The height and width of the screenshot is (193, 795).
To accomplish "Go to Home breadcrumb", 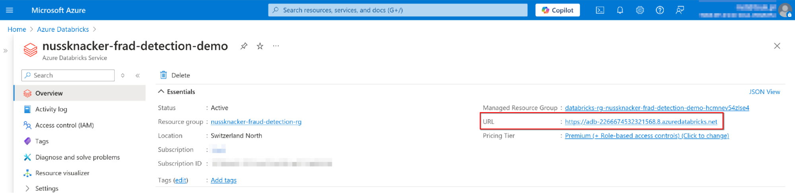I will pyautogui.click(x=17, y=29).
